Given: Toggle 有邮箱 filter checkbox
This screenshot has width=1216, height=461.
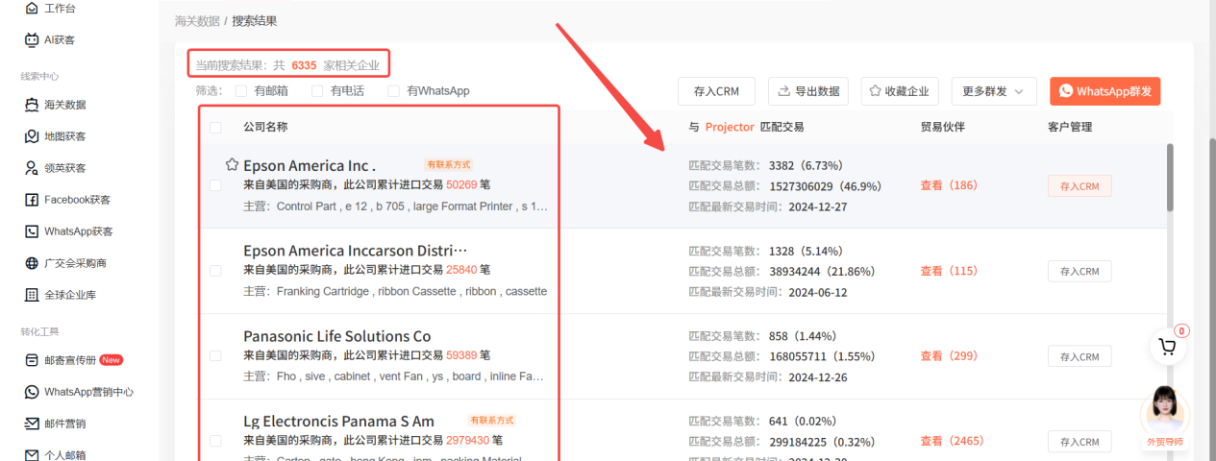Looking at the screenshot, I should pos(241,91).
